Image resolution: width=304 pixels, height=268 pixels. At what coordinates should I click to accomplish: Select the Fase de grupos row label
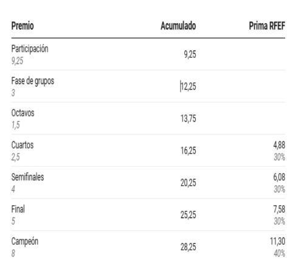click(x=33, y=81)
